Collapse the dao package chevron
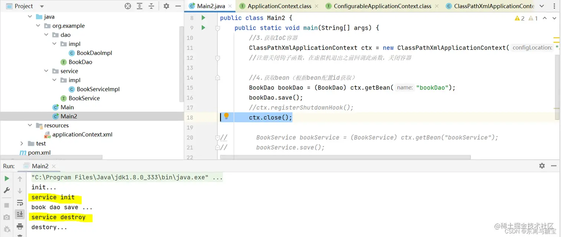 46,35
